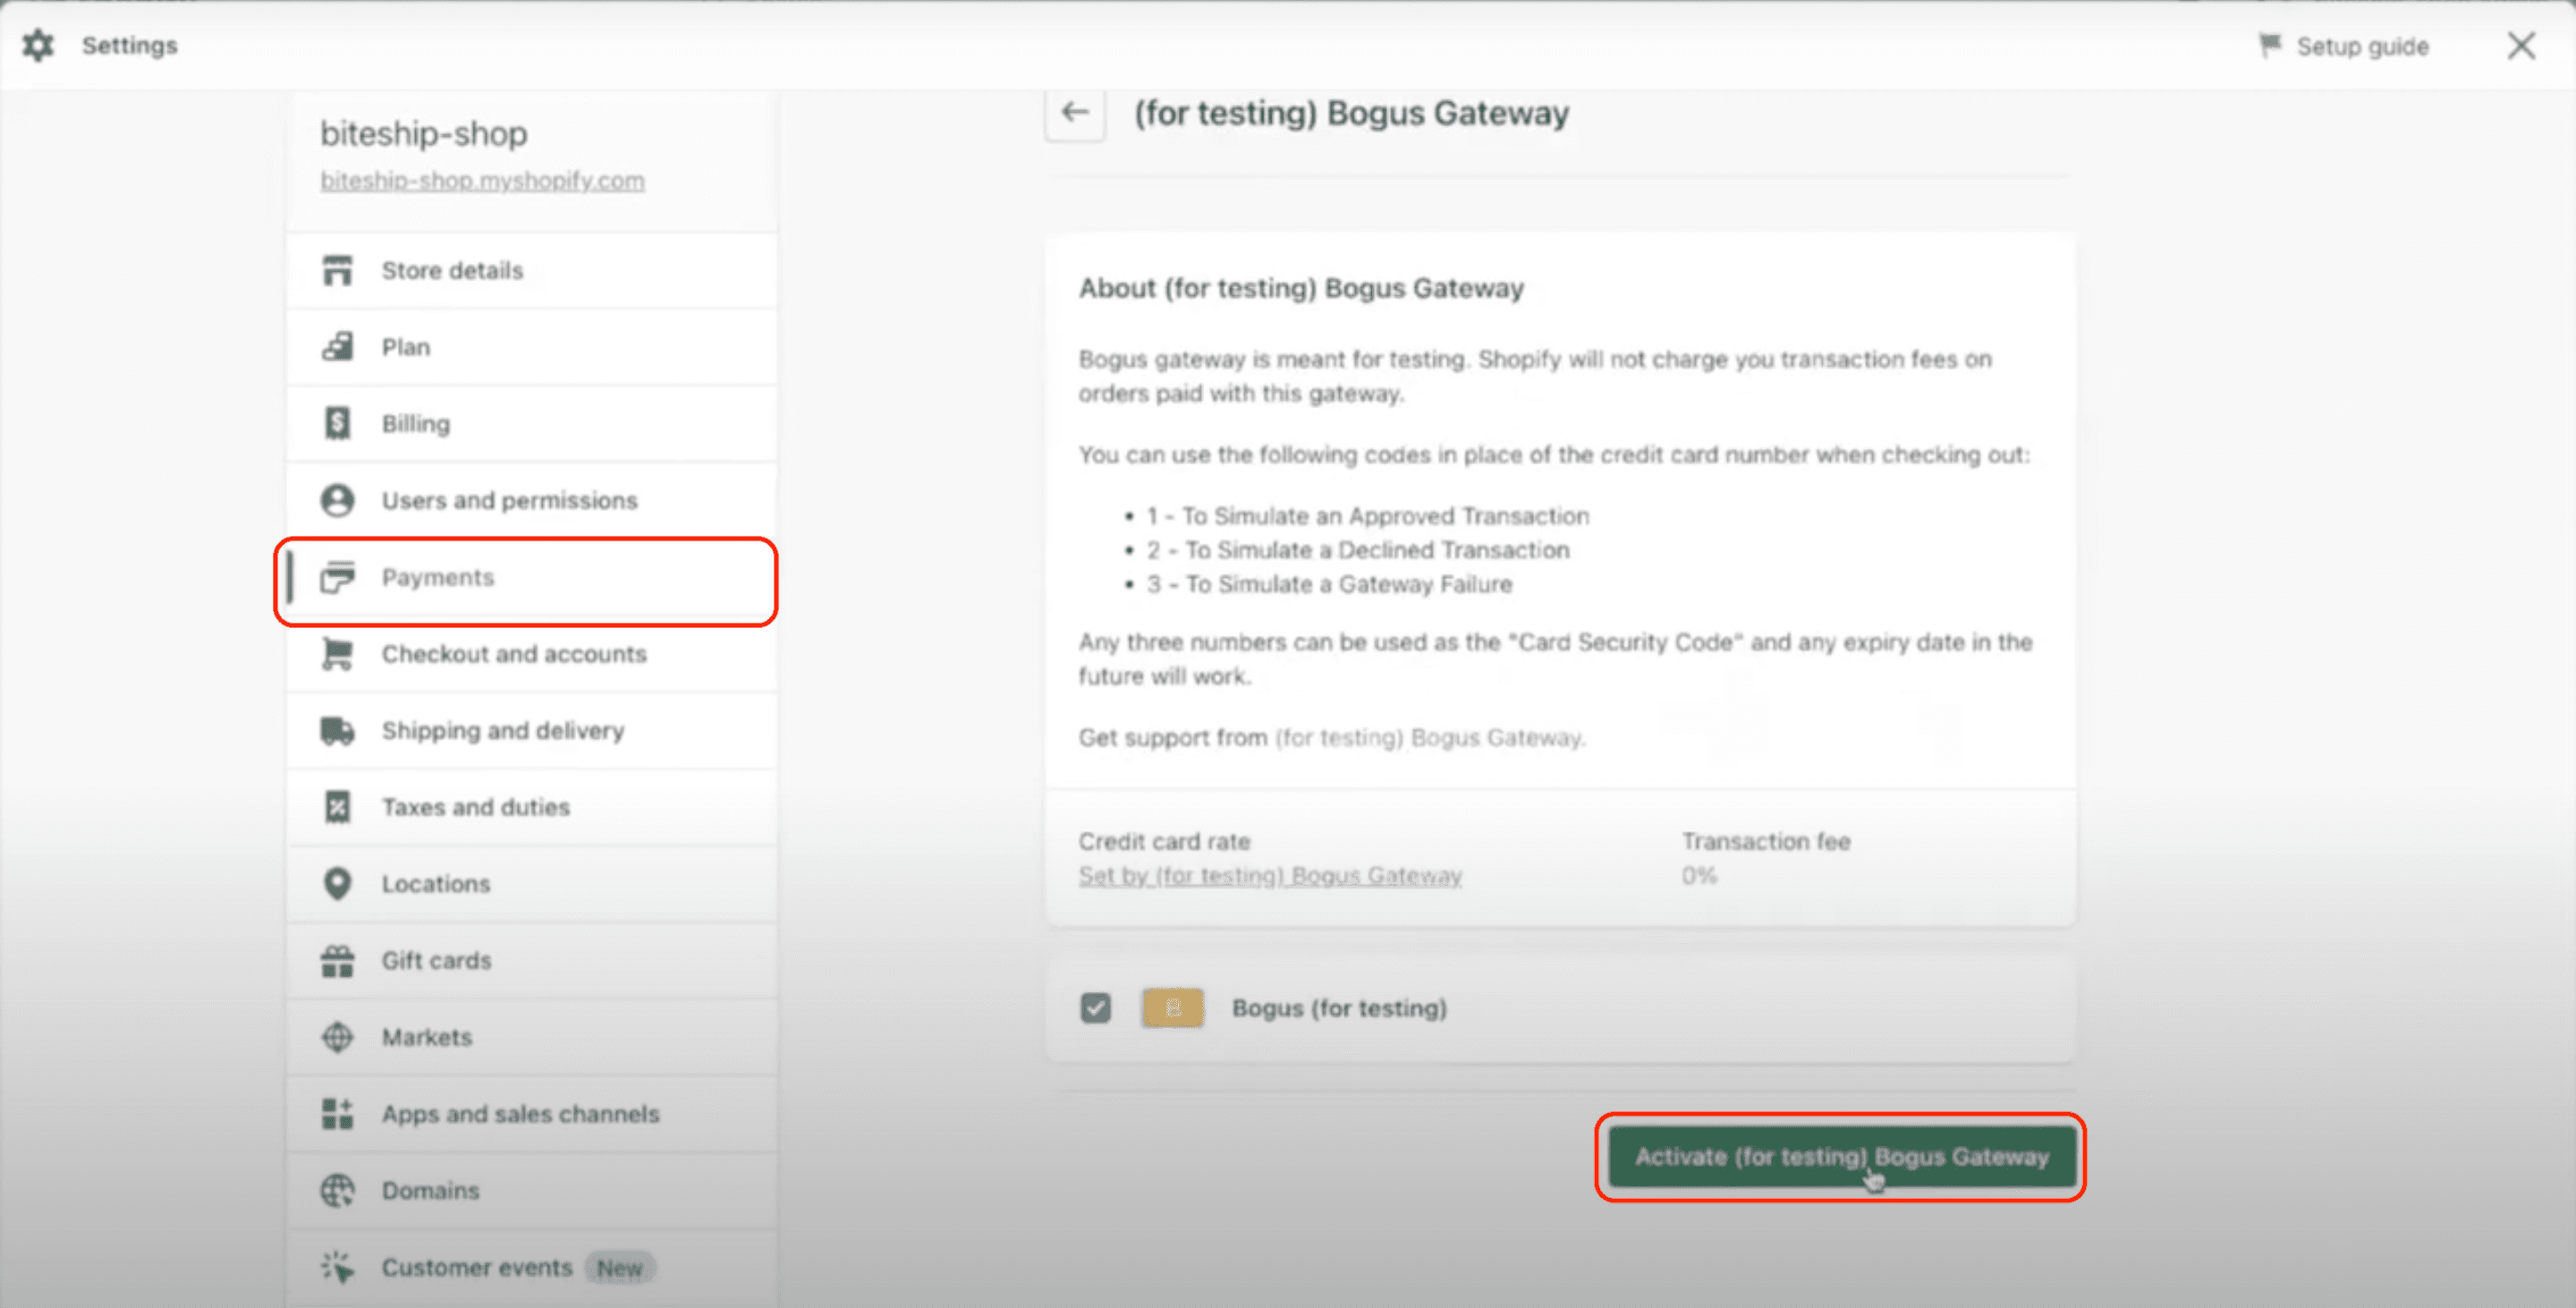Select Domains in the sidebar
This screenshot has height=1308, width=2576.
[x=531, y=1191]
